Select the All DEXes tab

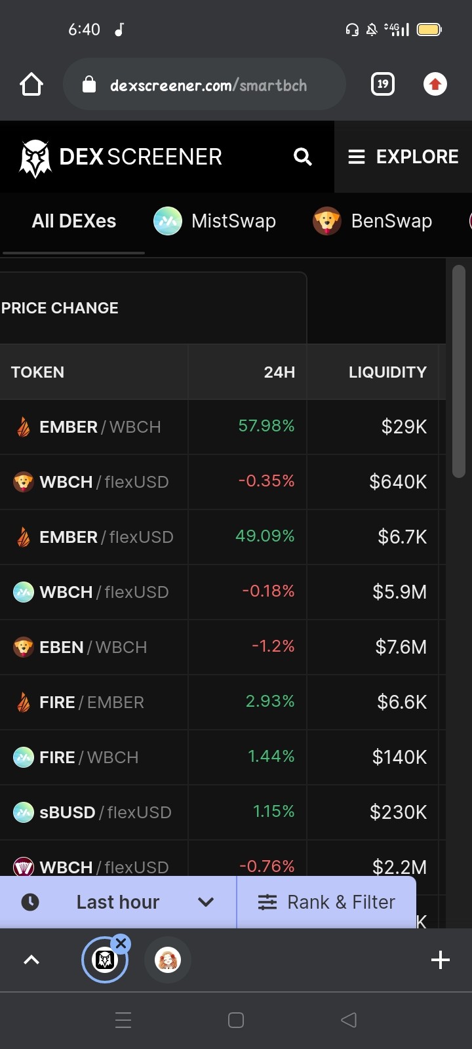pos(74,221)
